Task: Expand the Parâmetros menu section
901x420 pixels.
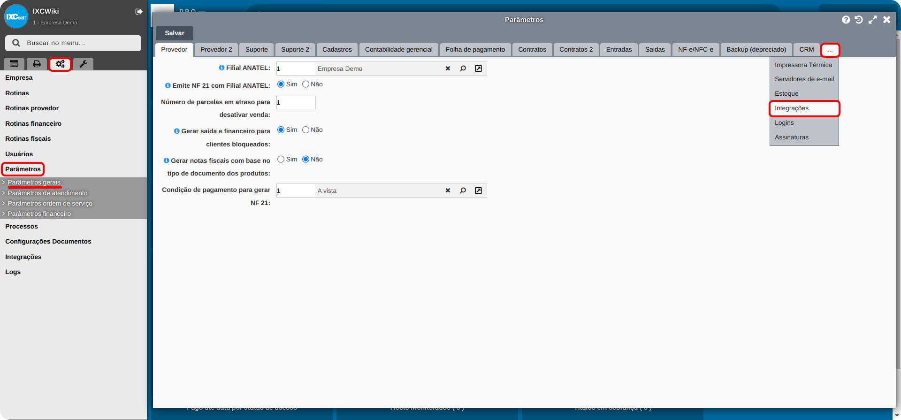Action: pos(23,169)
